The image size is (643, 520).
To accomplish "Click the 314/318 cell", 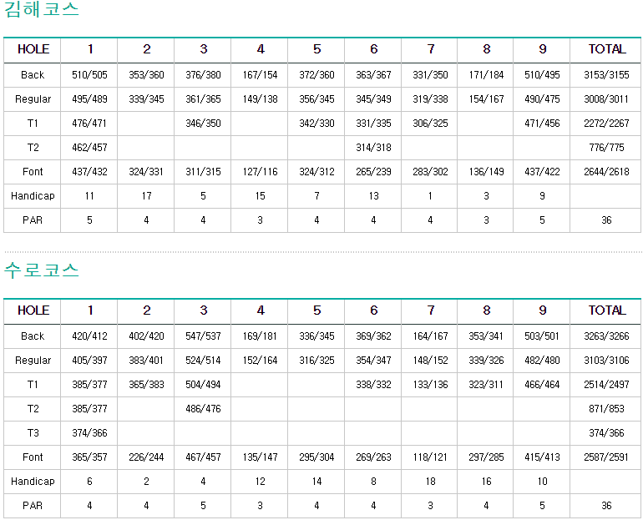I will pos(373,148).
